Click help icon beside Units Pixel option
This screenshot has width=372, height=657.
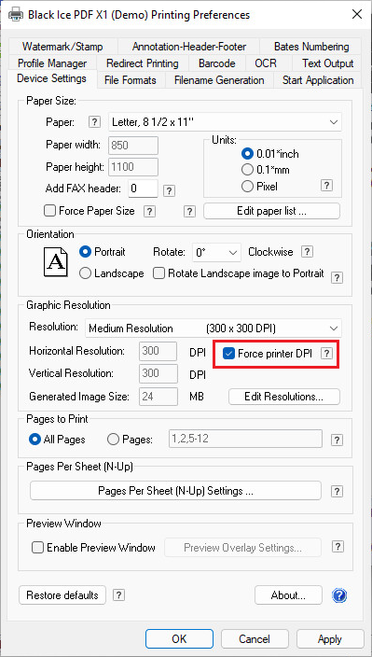(326, 186)
